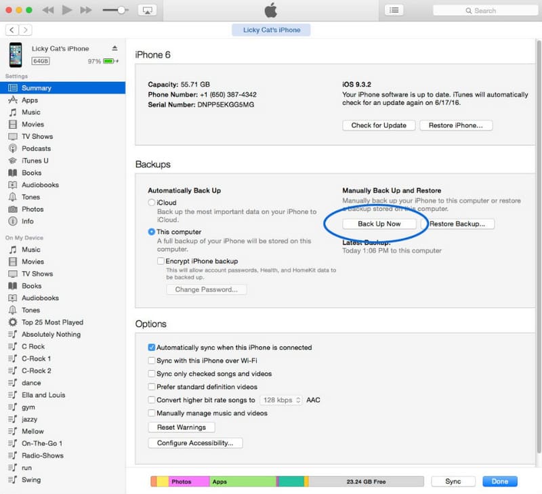Open the Audiobooks icon under On My Device

tap(13, 298)
